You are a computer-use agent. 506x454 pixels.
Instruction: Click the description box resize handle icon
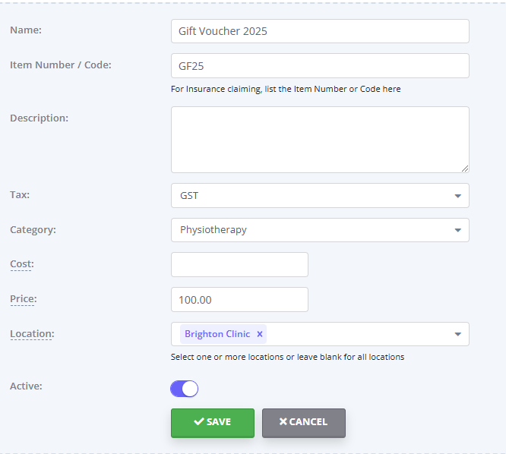tap(465, 169)
